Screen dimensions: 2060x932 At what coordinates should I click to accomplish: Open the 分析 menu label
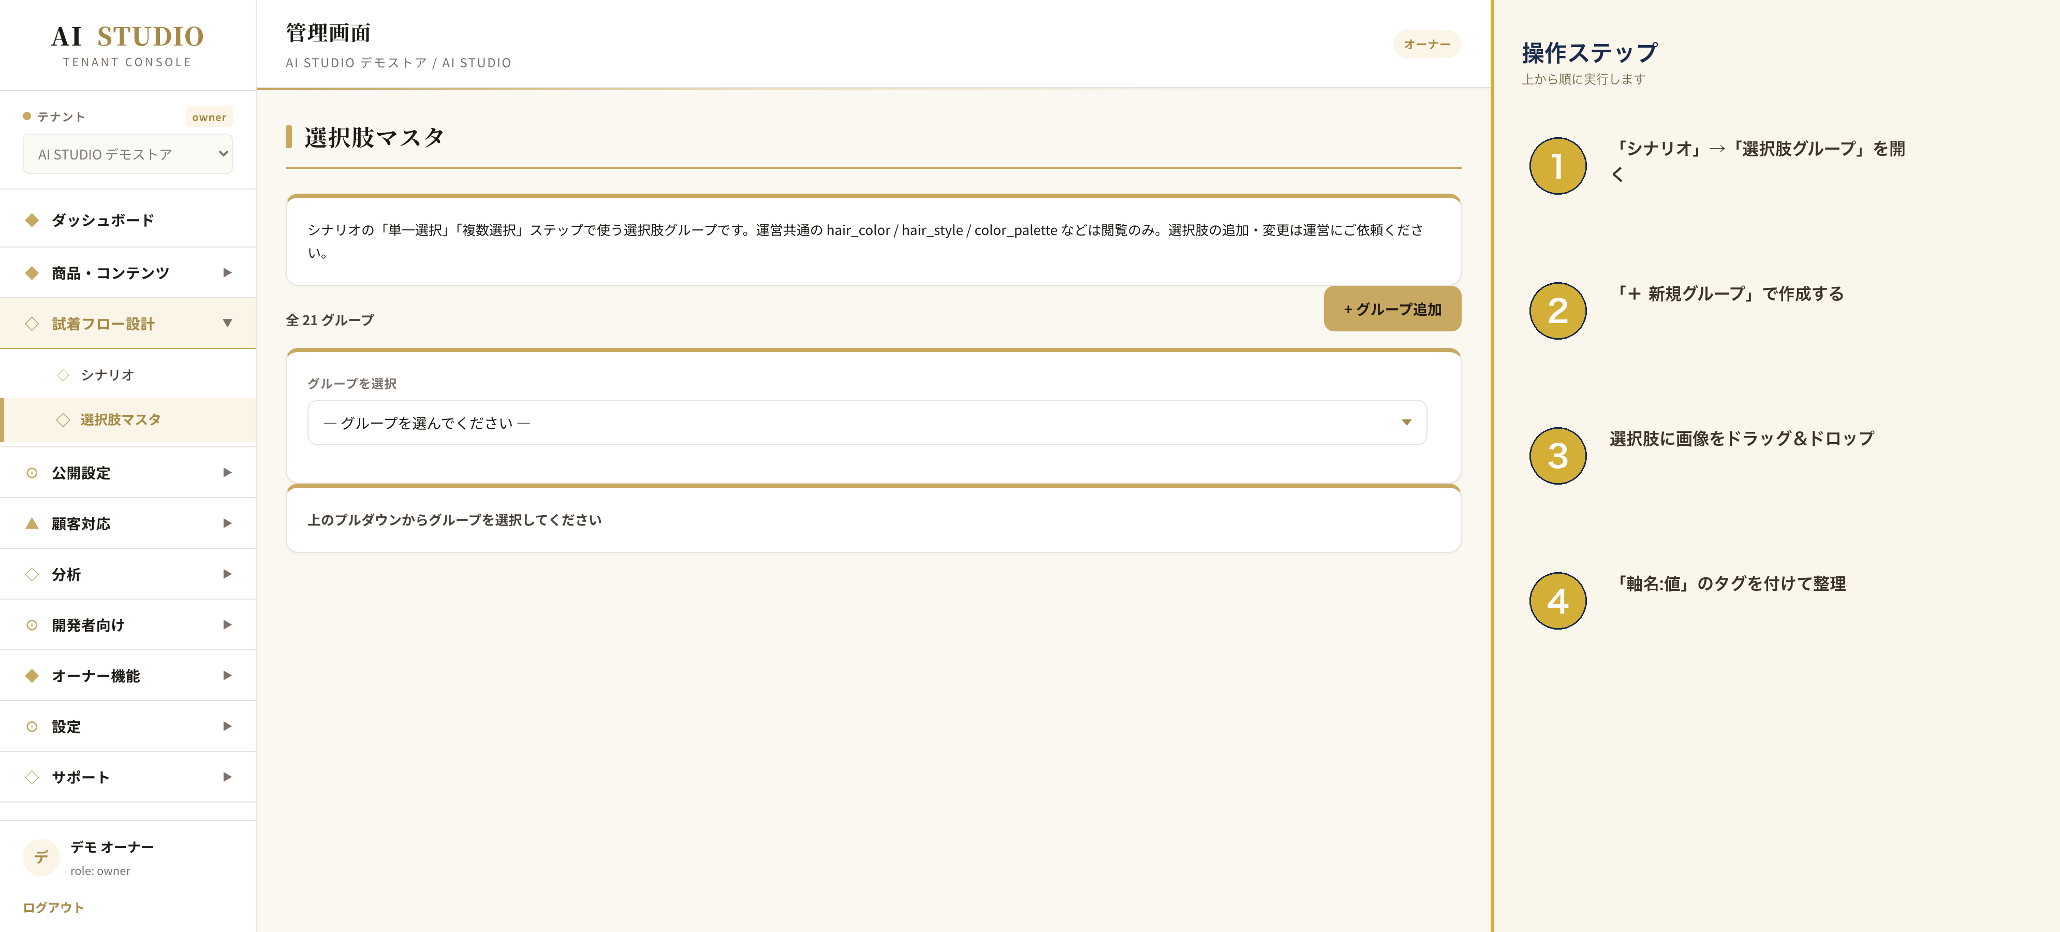coord(66,574)
